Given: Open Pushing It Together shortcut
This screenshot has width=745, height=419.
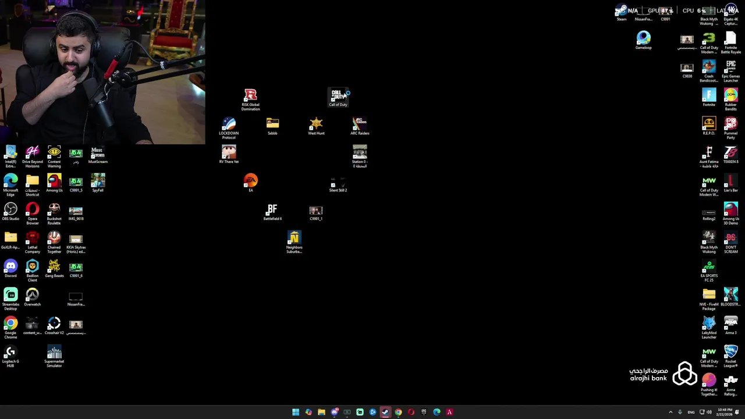Looking at the screenshot, I should 709,385.
